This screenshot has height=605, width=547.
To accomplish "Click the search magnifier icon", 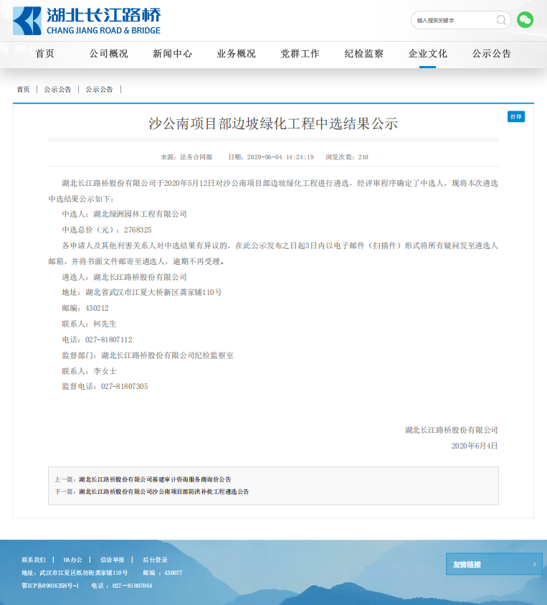I will click(501, 20).
